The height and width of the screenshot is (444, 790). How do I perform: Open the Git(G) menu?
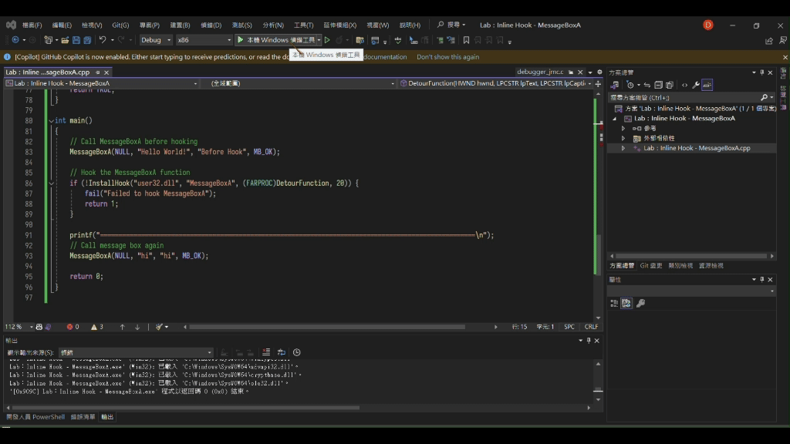pyautogui.click(x=120, y=25)
